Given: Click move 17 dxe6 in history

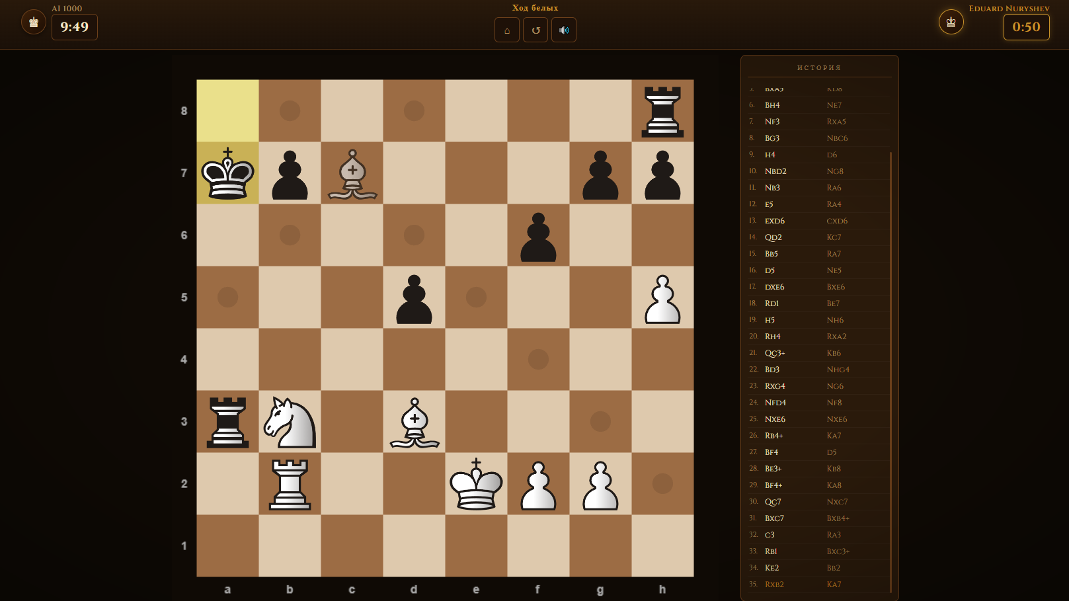Looking at the screenshot, I should 775,287.
